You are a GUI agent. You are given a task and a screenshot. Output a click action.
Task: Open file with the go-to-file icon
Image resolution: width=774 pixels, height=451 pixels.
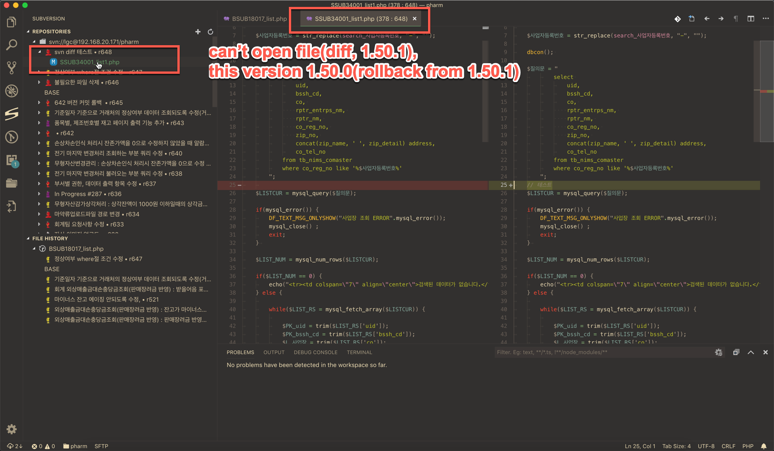692,19
